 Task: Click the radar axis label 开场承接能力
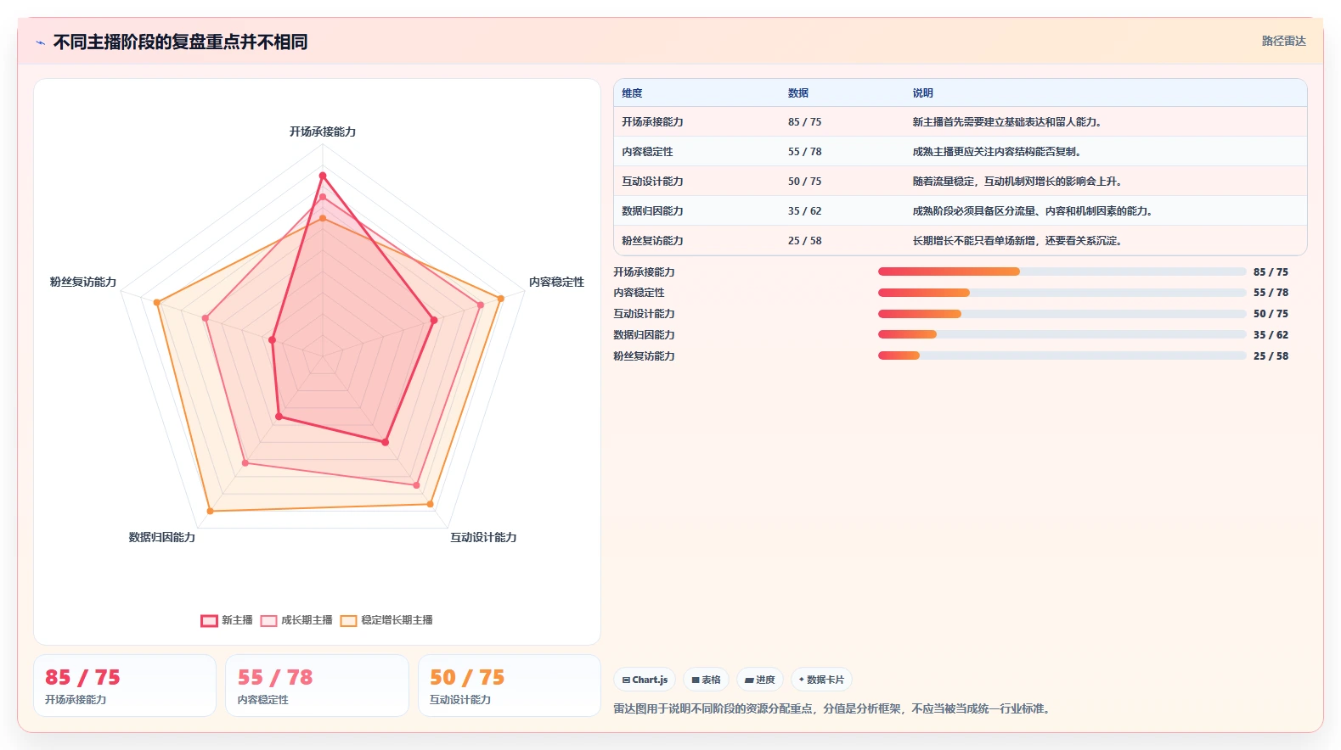(323, 132)
